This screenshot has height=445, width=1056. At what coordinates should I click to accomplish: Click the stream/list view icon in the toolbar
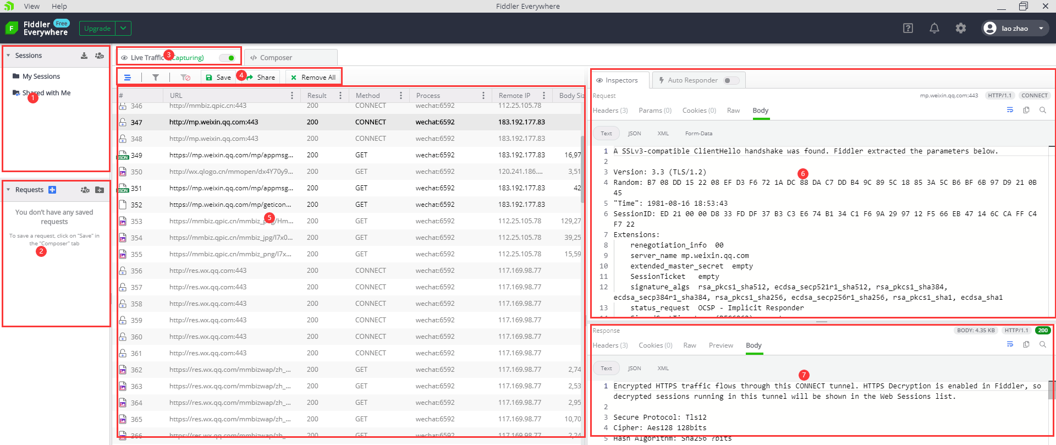coord(128,78)
